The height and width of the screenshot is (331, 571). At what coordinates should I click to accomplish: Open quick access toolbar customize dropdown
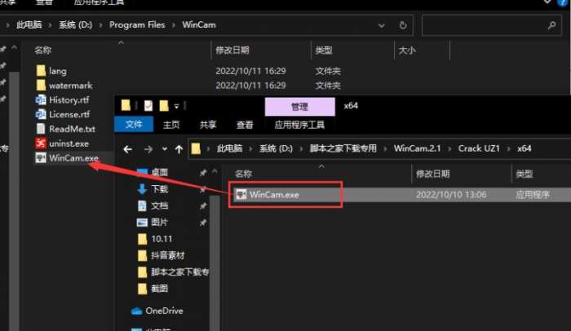click(x=176, y=106)
